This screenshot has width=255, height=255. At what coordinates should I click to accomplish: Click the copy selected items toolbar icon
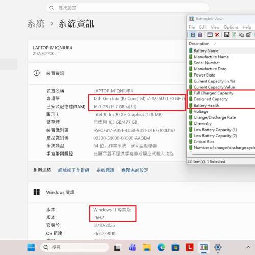(242, 35)
